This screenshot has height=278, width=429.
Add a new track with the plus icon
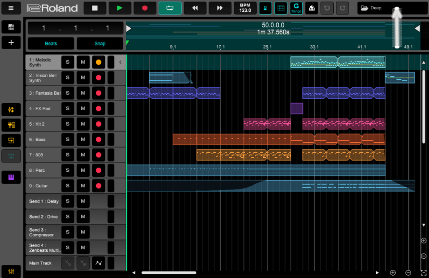click(11, 43)
